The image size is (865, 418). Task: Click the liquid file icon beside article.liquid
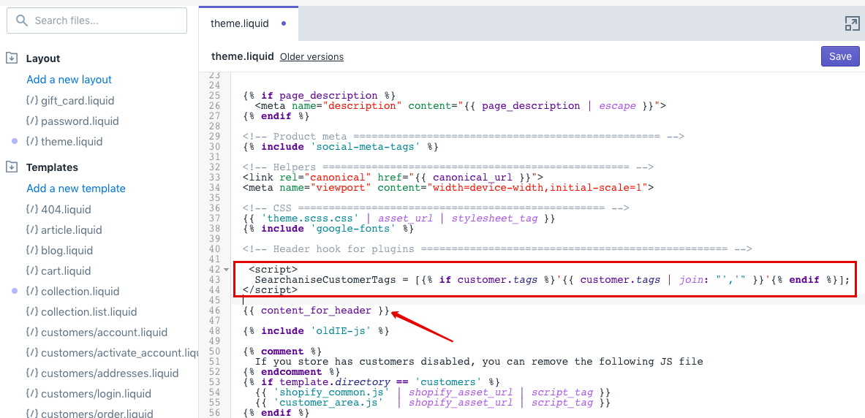[x=32, y=229]
